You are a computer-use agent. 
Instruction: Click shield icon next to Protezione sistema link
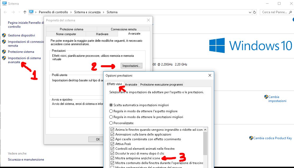[x=4, y=52]
